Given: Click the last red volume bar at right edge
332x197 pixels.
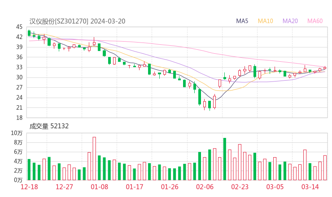Looking at the screenshot, I should pyautogui.click(x=325, y=168).
